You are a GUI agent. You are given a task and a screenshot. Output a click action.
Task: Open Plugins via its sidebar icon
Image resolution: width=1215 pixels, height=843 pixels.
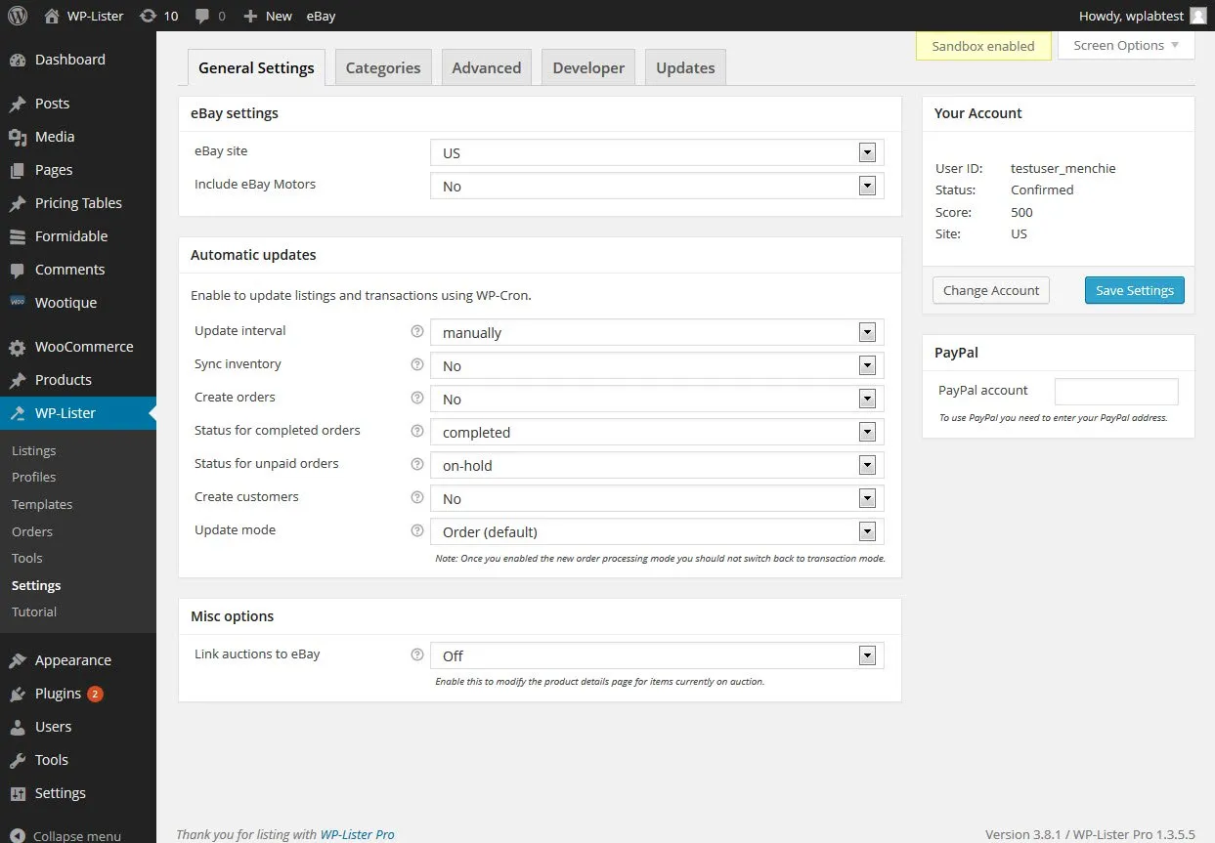21,693
